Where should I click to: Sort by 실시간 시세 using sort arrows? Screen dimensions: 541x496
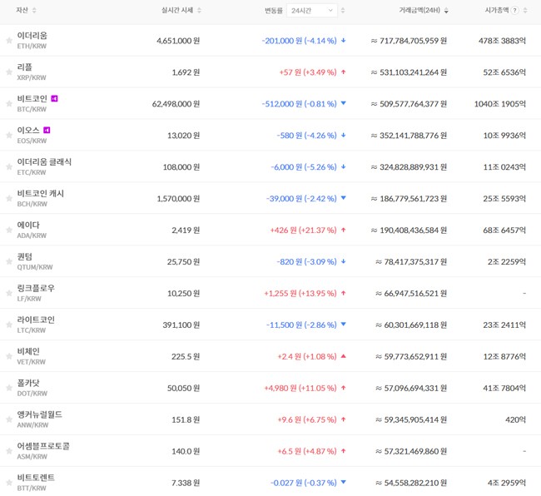(x=199, y=10)
